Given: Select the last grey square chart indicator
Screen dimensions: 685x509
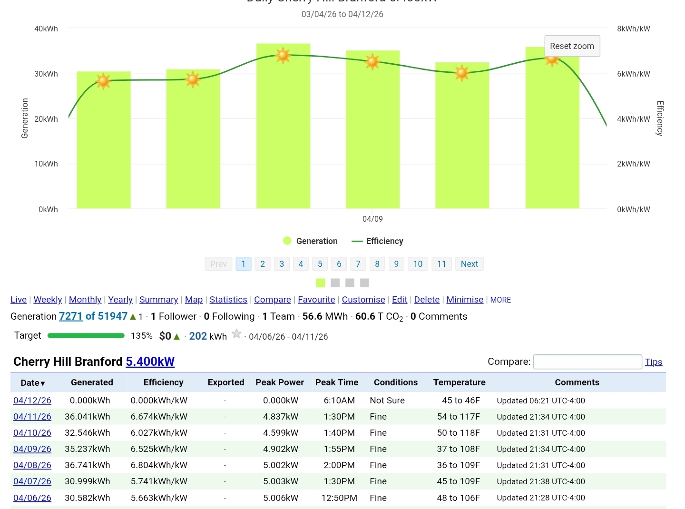Looking at the screenshot, I should pyautogui.click(x=365, y=283).
